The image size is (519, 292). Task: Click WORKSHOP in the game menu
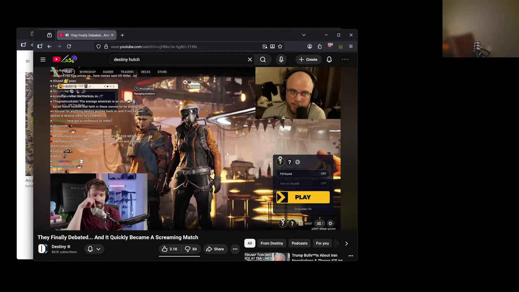(x=88, y=72)
